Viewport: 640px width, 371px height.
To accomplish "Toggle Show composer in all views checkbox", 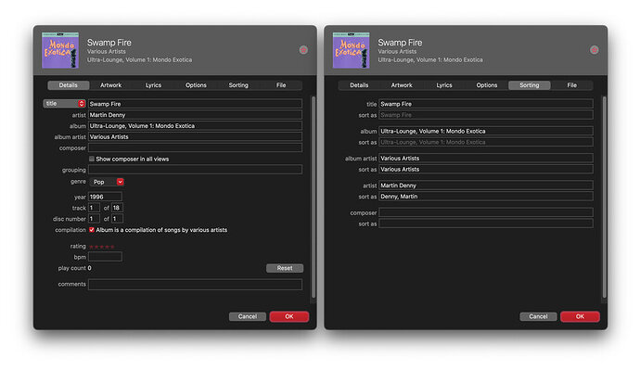I will click(x=92, y=159).
